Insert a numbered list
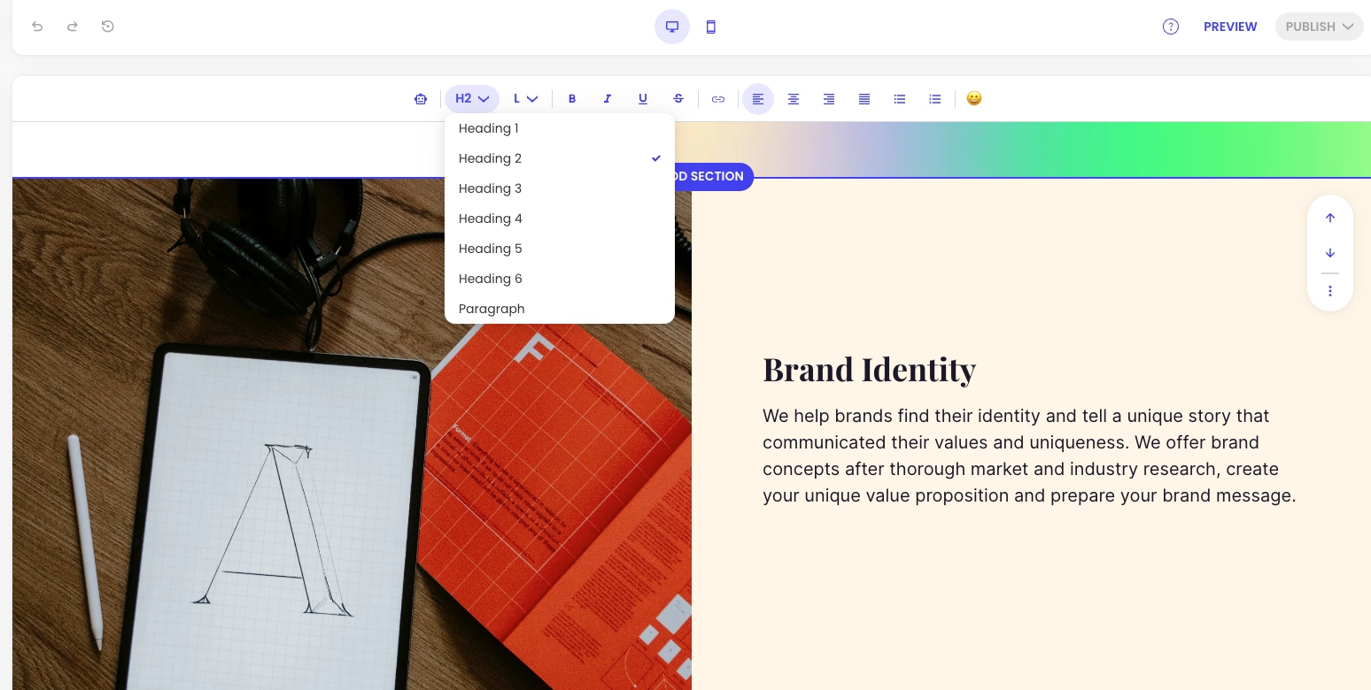Viewport: 1371px width, 690px height. [x=935, y=99]
